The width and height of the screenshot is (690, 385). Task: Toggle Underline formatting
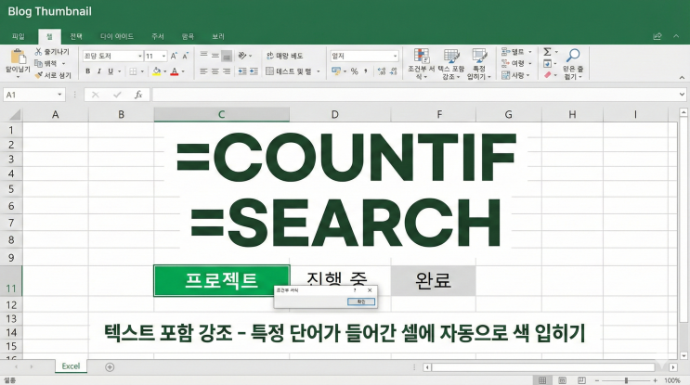click(x=111, y=71)
